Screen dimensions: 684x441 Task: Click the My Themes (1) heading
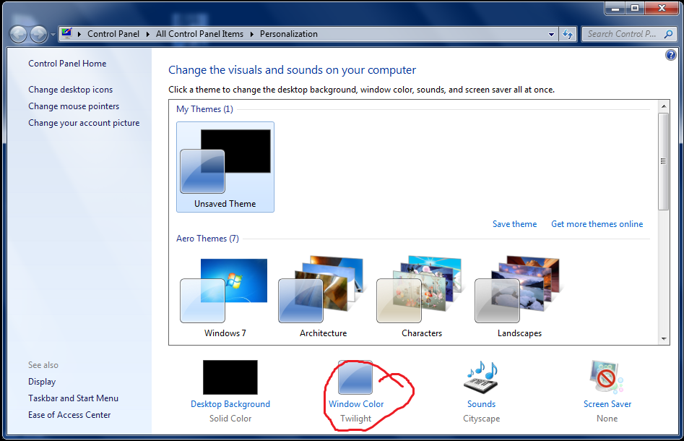(x=204, y=109)
